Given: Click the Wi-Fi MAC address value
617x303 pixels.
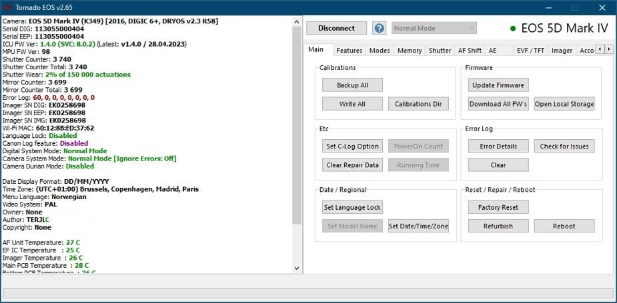Looking at the screenshot, I should [x=65, y=128].
